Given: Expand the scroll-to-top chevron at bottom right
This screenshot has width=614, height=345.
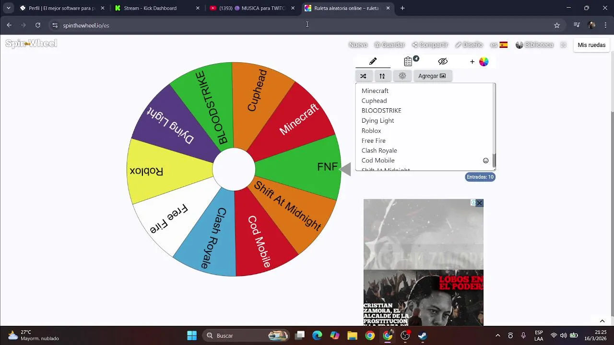Looking at the screenshot, I should tap(602, 321).
